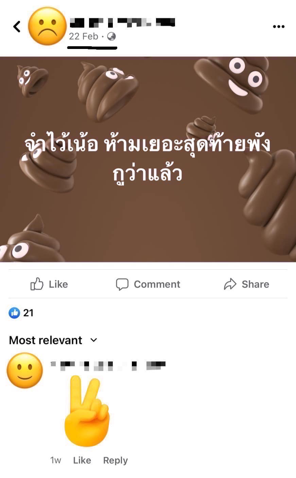Tap the Share label on the post
Image resolution: width=296 pixels, height=478 pixels.
255,284
